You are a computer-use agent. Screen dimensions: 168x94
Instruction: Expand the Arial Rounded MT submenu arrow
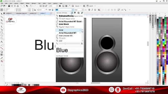coord(80,33)
